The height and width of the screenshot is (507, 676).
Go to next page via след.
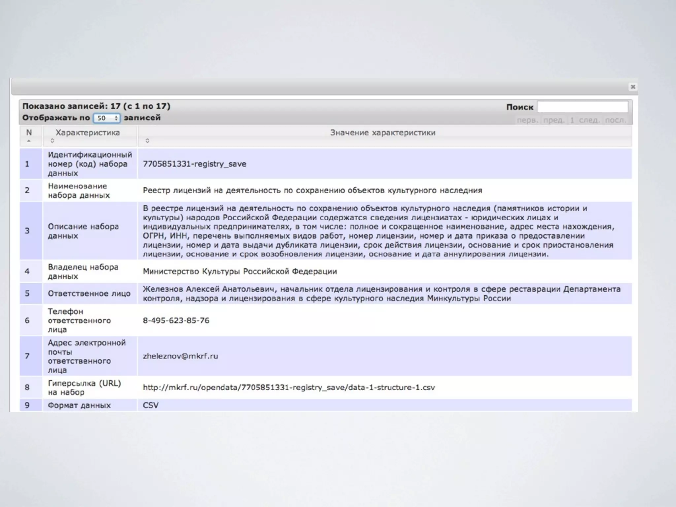click(x=589, y=120)
